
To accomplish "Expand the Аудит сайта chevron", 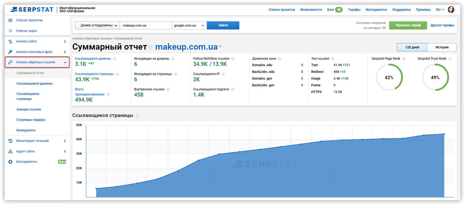I will pos(65,151).
